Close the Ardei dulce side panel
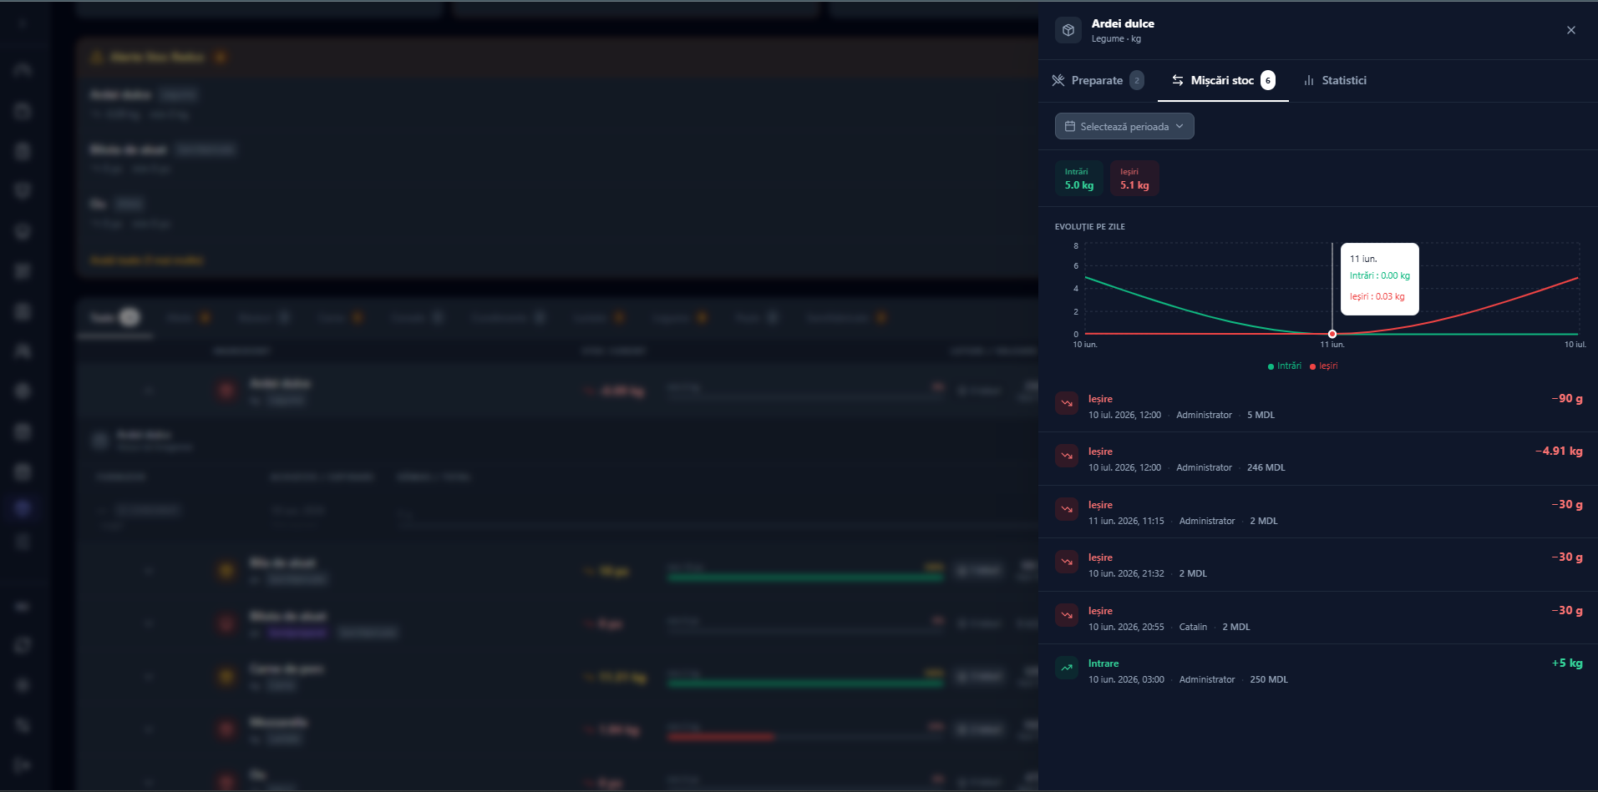The width and height of the screenshot is (1598, 792). click(1571, 30)
